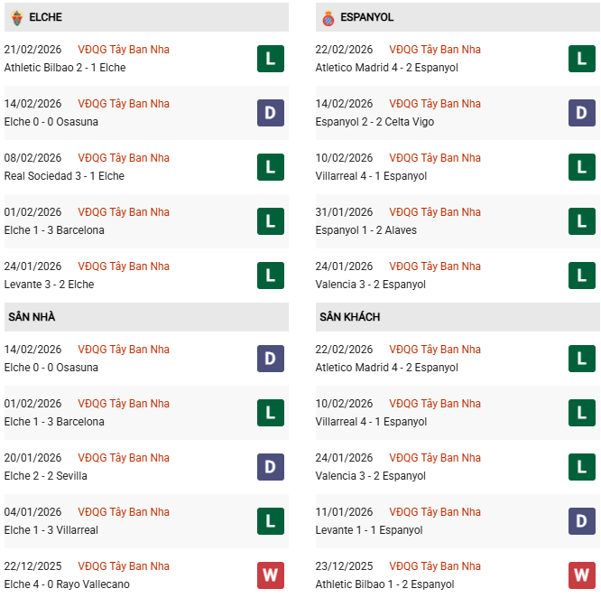Image resolution: width=601 pixels, height=598 pixels.
Task: Click the loss badge for Real Sociedad 3-1 Elche
Action: click(x=270, y=167)
